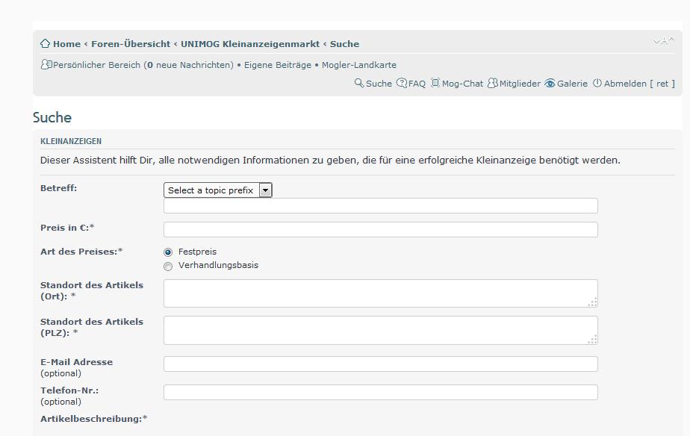This screenshot has height=436, width=690.
Task: Click the Mitglieder members icon
Action: pos(492,84)
